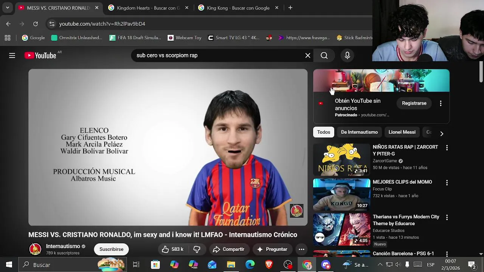This screenshot has height=272, width=484.
Task: Open options for Niños Ratas Rap
Action: click(x=447, y=148)
